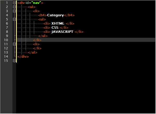Collapse the nested ul fold on line 5

tap(14, 19)
